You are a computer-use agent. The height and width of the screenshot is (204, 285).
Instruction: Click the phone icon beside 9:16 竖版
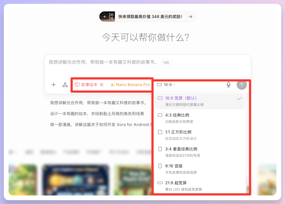pyautogui.click(x=159, y=166)
